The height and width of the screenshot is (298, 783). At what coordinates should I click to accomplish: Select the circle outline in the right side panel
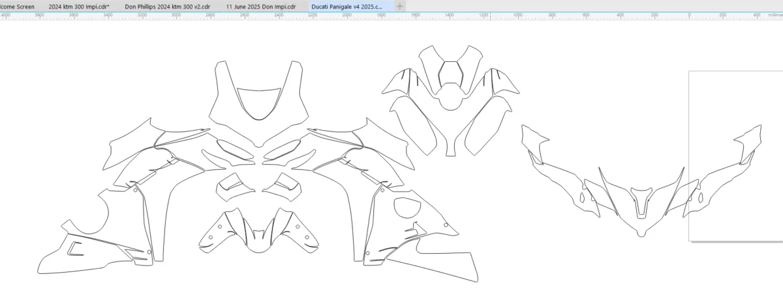coord(408,208)
